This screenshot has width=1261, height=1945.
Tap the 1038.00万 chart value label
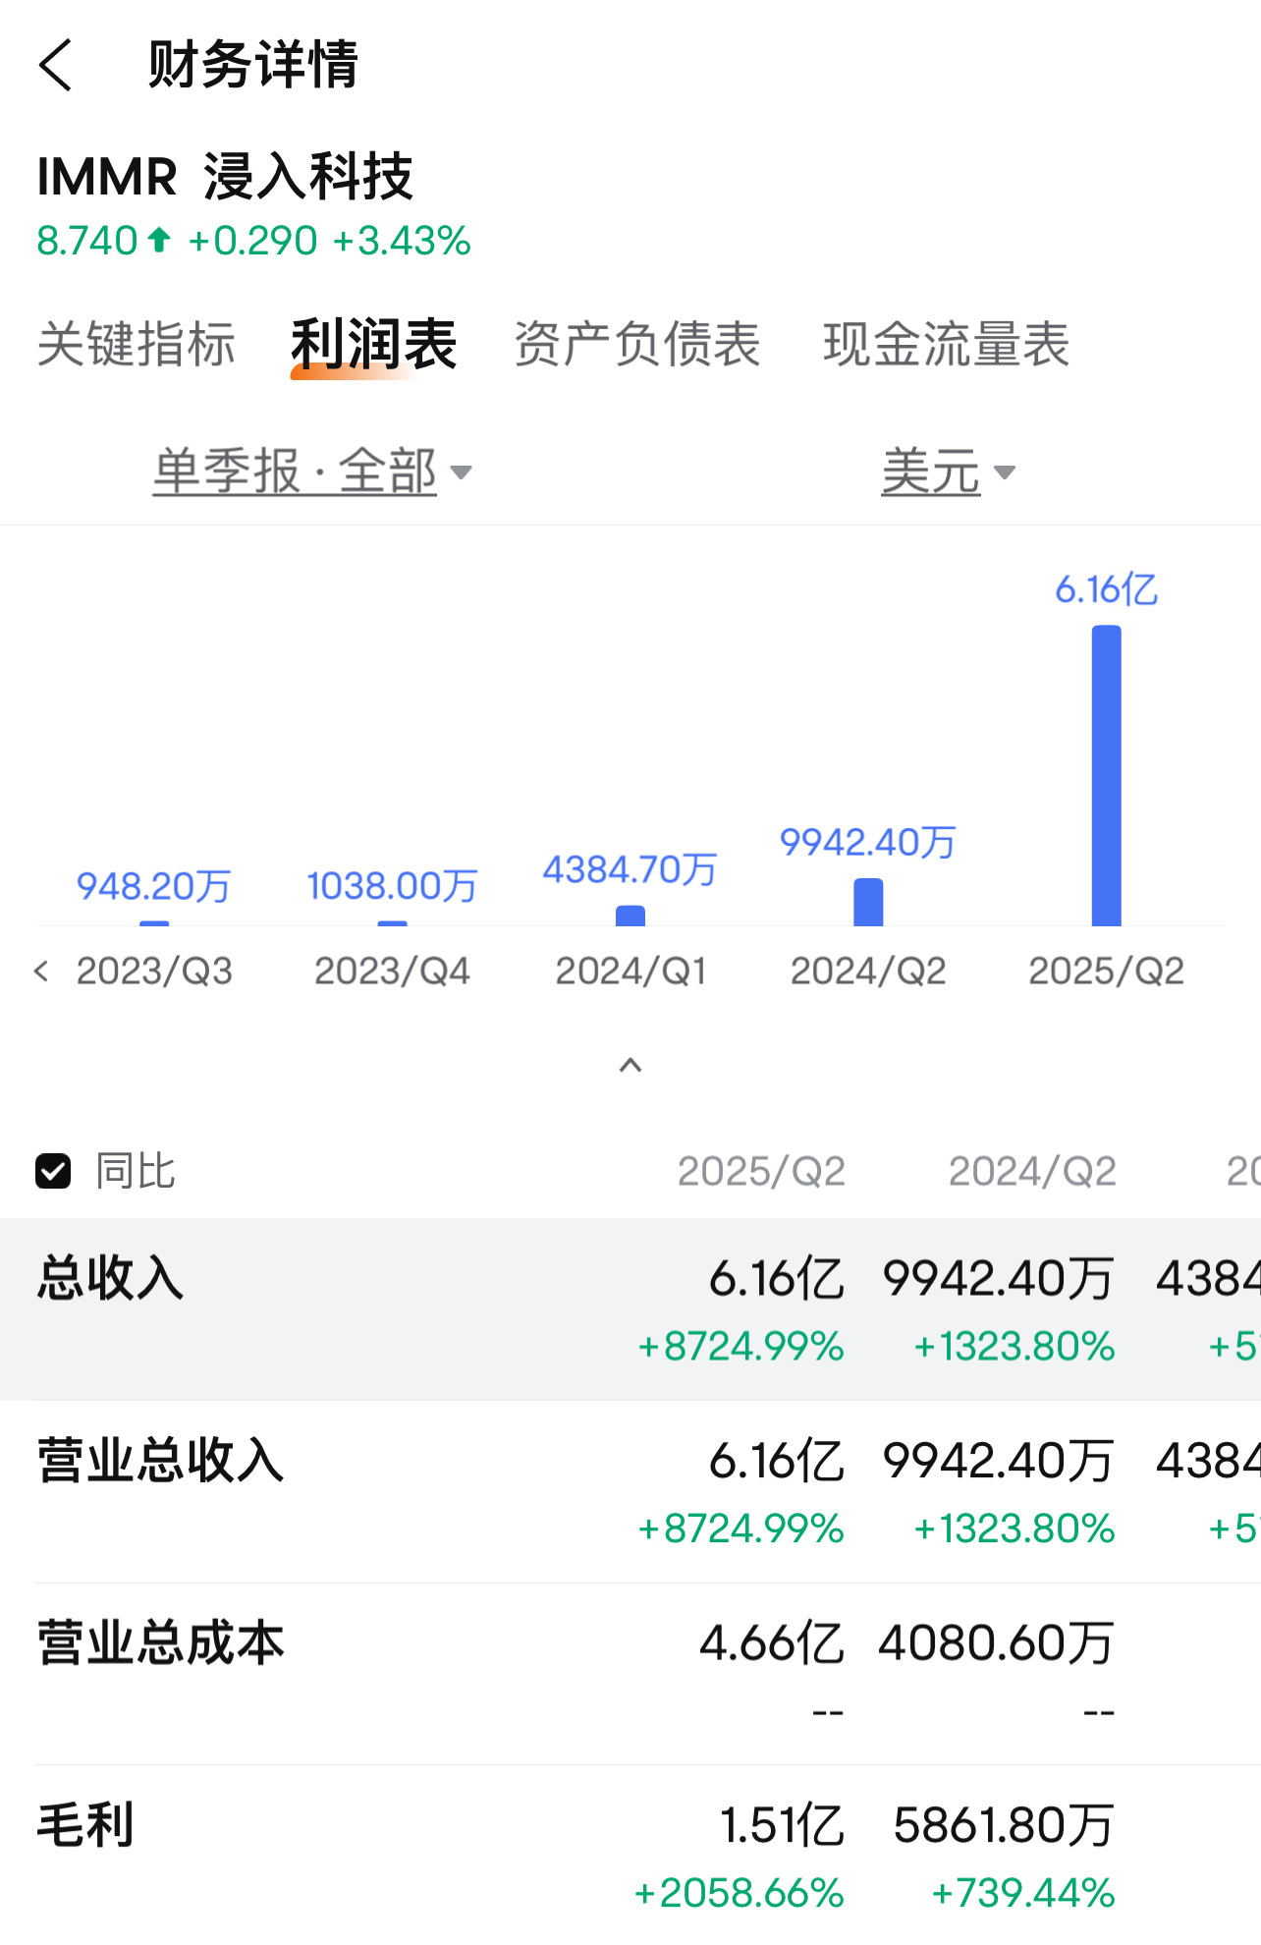pyautogui.click(x=392, y=886)
